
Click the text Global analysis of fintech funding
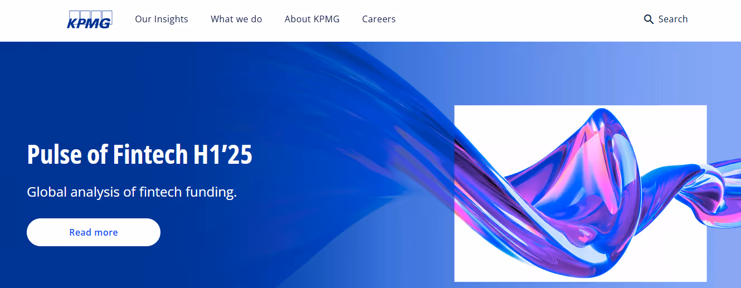pyautogui.click(x=132, y=192)
